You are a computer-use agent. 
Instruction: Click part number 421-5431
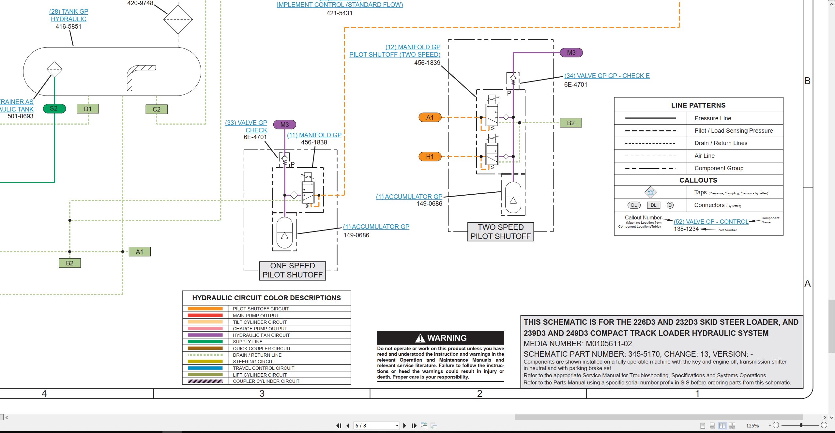click(x=340, y=13)
